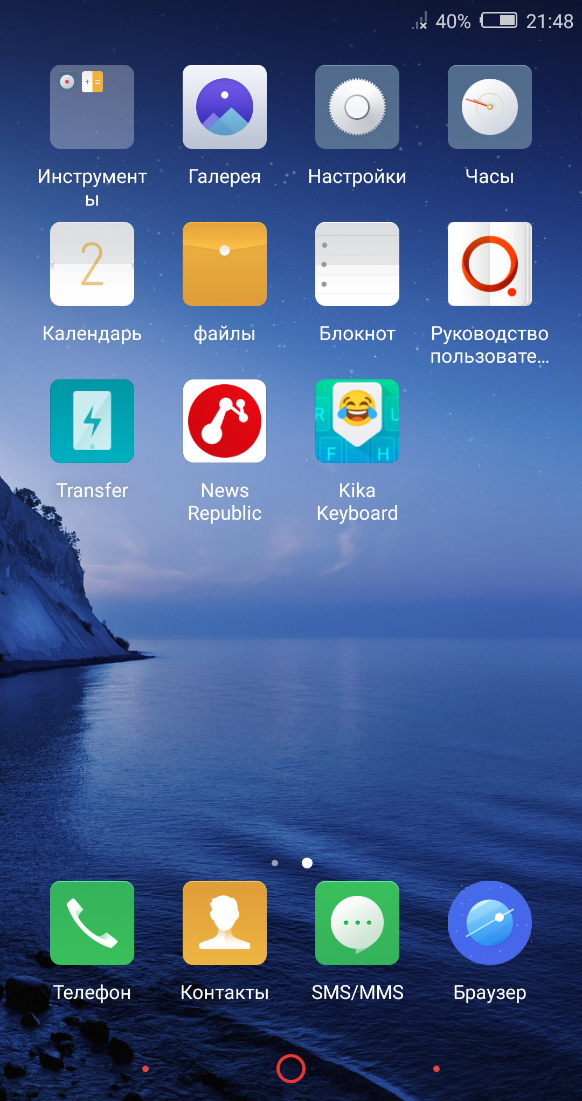Viewport: 582px width, 1101px height.
Task: Open Руководство пользователя user guide
Action: (490, 264)
